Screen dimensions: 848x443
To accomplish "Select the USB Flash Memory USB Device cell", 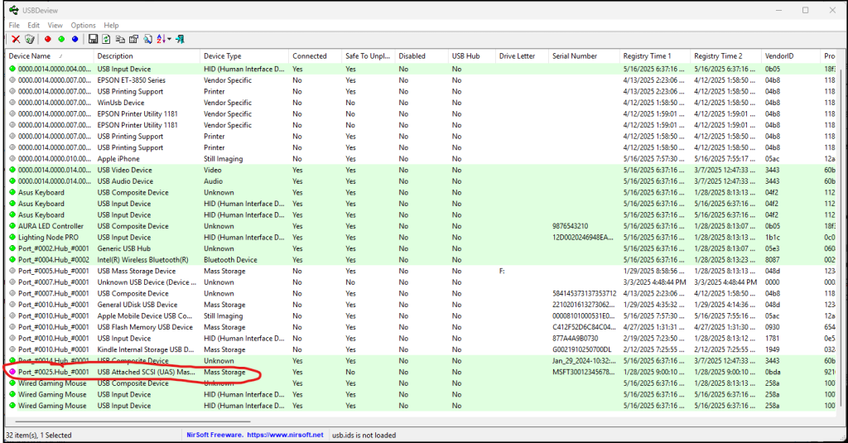I will [145, 327].
